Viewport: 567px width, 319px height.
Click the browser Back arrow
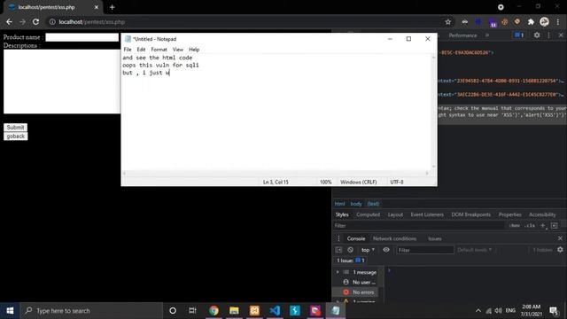point(9,22)
